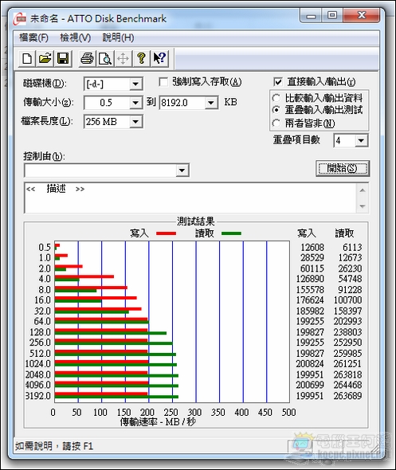The height and width of the screenshot is (470, 396).
Task: Maximize the ATTO Disk Benchmark window
Action: 332,16
